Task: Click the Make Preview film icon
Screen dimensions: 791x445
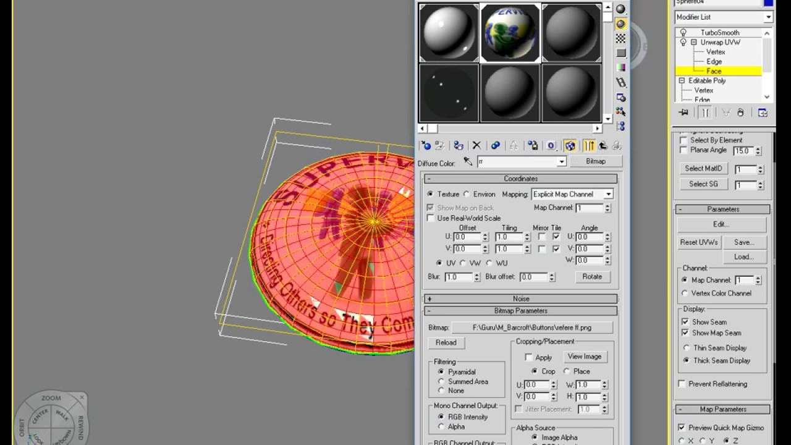Action: point(620,82)
